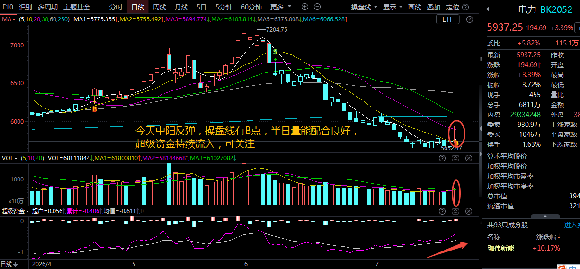Expand the 更多 period dropdown

(x=280, y=7)
